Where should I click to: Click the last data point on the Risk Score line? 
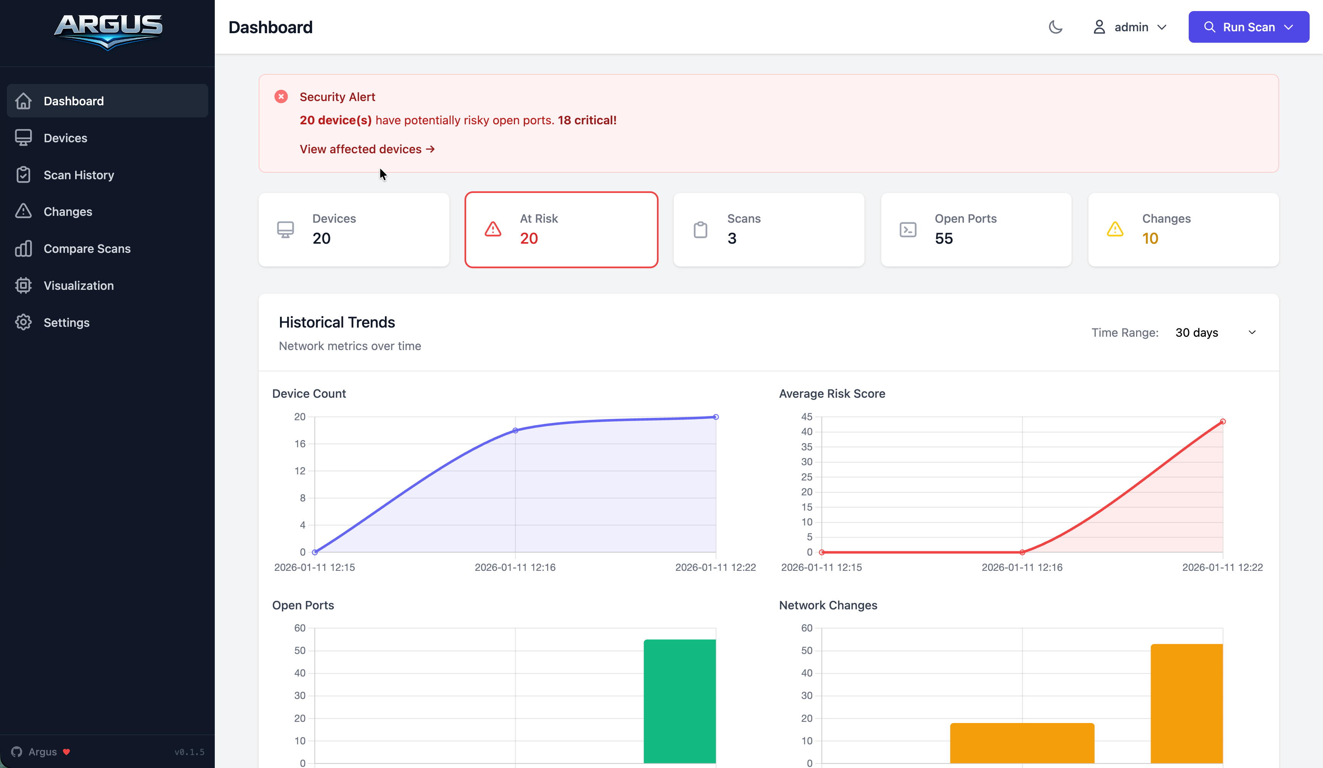(x=1223, y=421)
